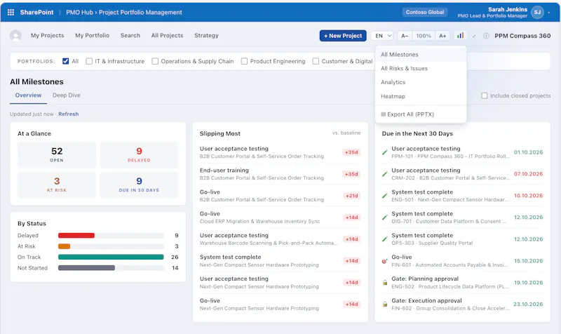Click the pencil icon for CRM-202 milestone
Viewport: 561px width, 334px height.
click(384, 174)
